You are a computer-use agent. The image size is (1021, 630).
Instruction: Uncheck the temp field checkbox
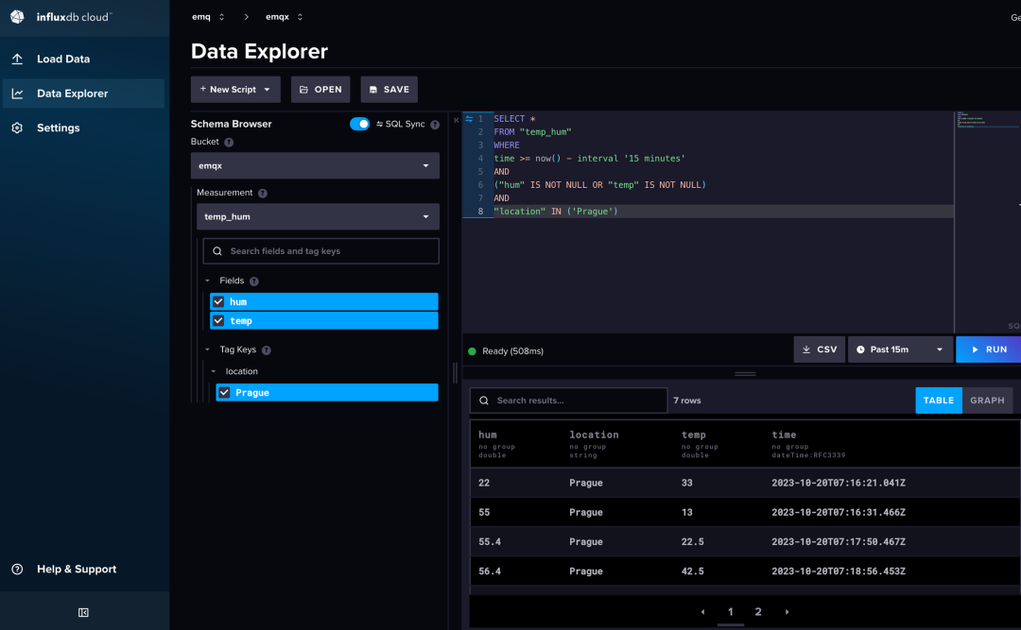(218, 321)
